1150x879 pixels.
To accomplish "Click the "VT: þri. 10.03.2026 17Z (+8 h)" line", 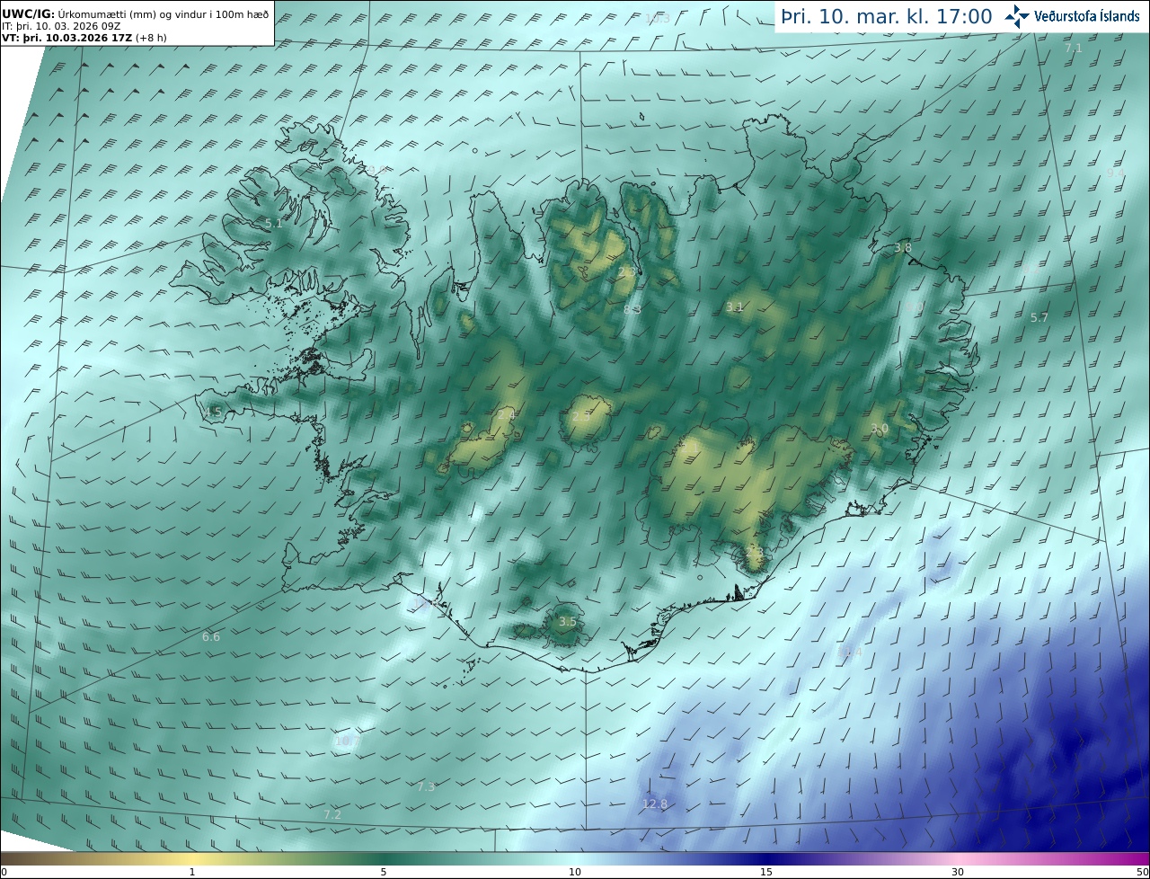I will (84, 38).
